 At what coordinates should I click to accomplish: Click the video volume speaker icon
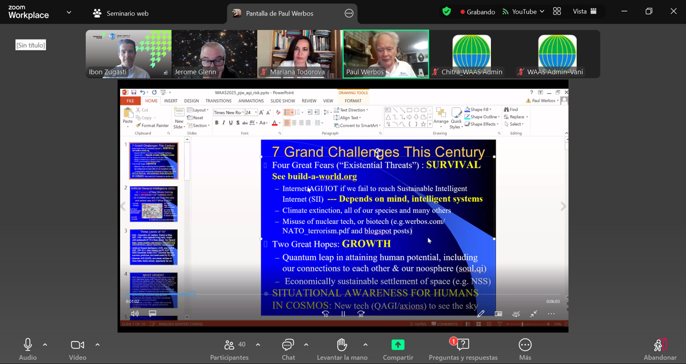pos(135,314)
